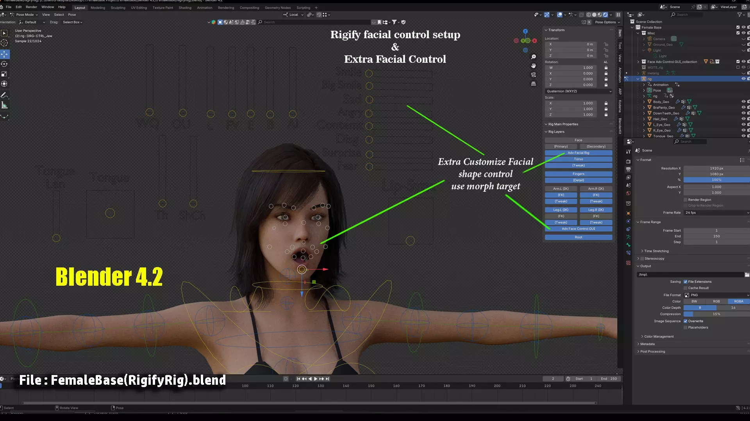Switch to the Shading workspace tab
Screen dimensions: 750x421
tap(185, 8)
